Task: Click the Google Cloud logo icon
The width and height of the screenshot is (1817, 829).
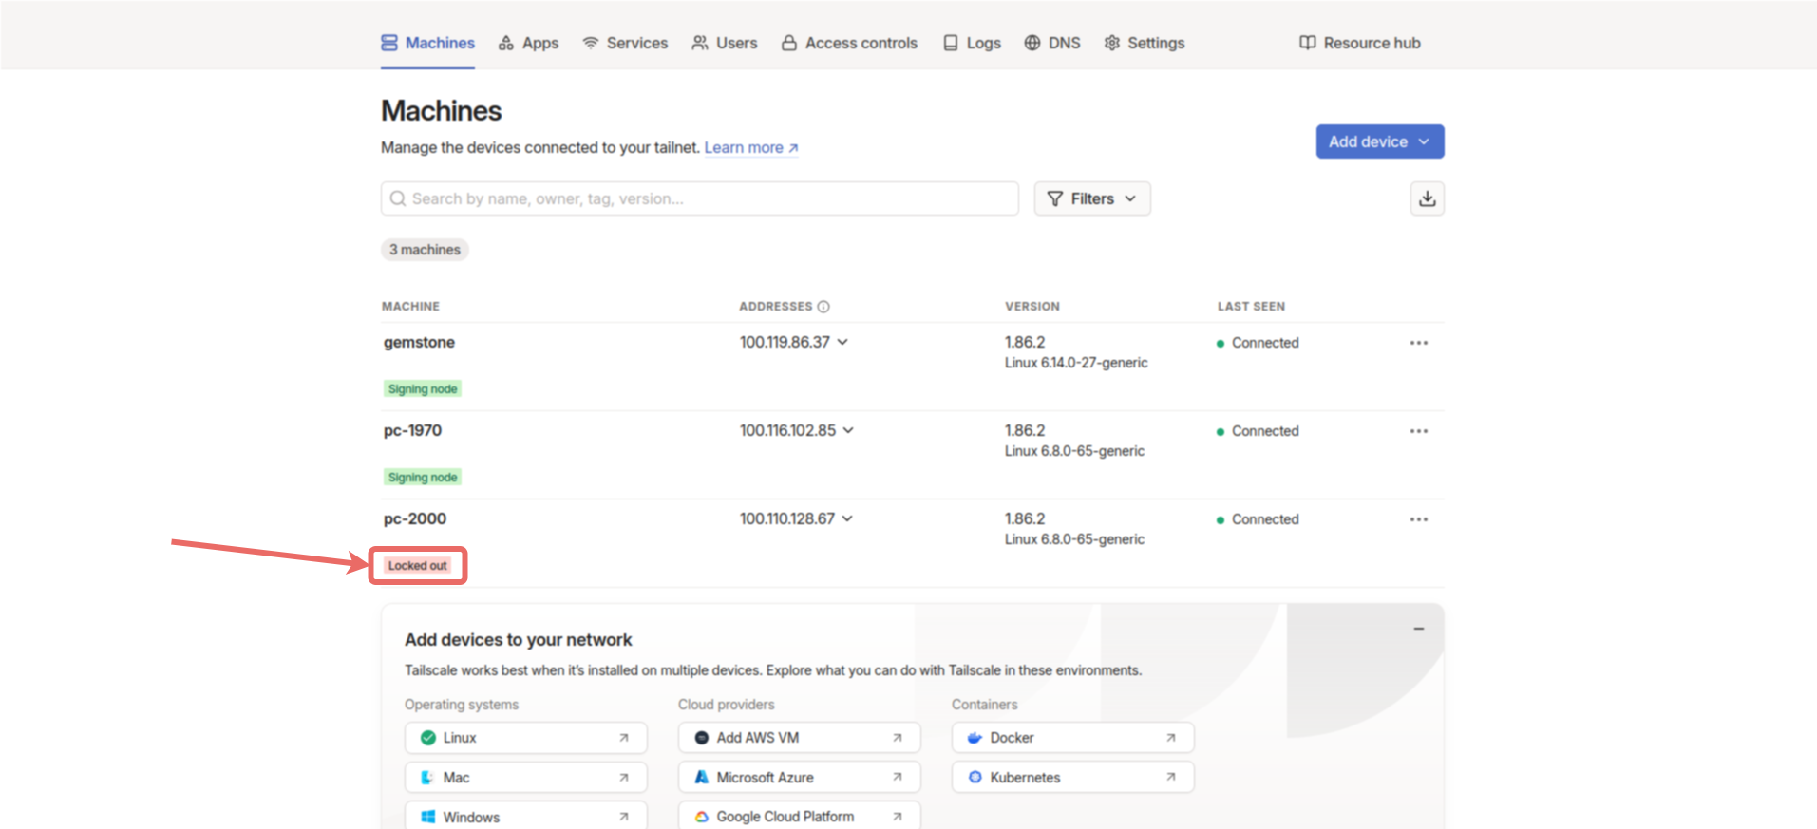Action: tap(702, 817)
